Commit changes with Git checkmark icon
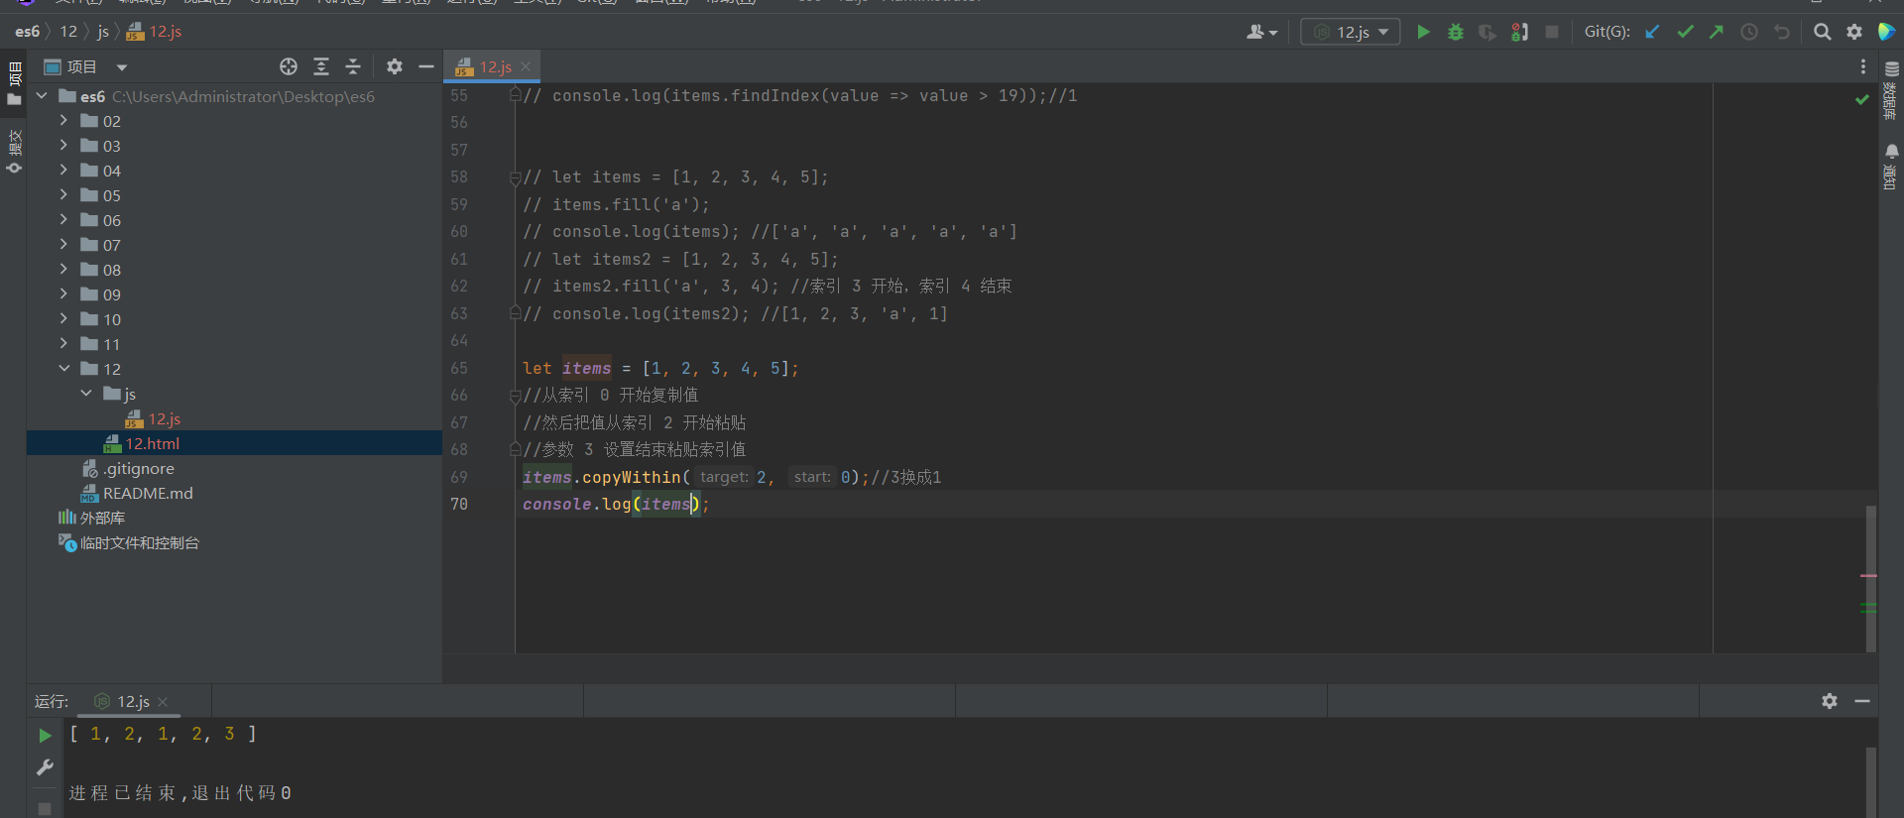 (1685, 32)
